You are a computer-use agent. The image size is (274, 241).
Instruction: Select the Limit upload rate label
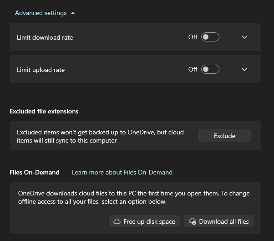[41, 70]
